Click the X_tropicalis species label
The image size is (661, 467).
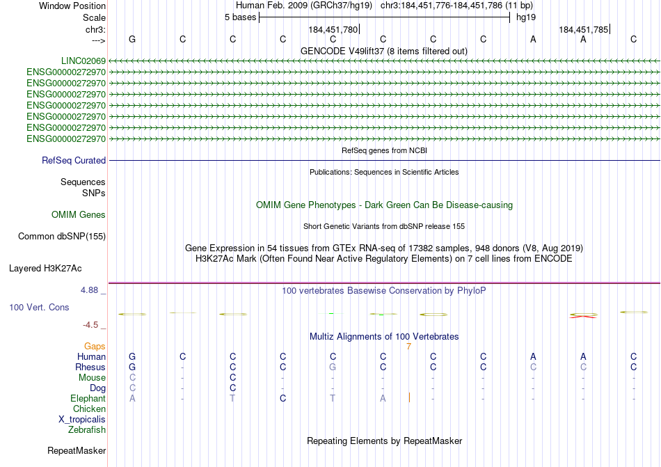[82, 420]
